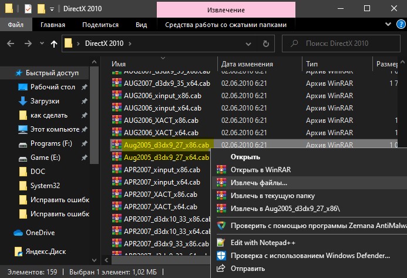Image resolution: width=407 pixels, height=278 pixels.
Task: Click WinRAR icon of APR2007_d3dx10_33_x86.cab
Action: pyautogui.click(x=117, y=219)
